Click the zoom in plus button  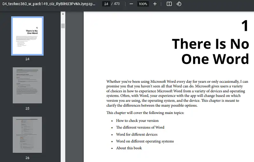click(x=155, y=4)
